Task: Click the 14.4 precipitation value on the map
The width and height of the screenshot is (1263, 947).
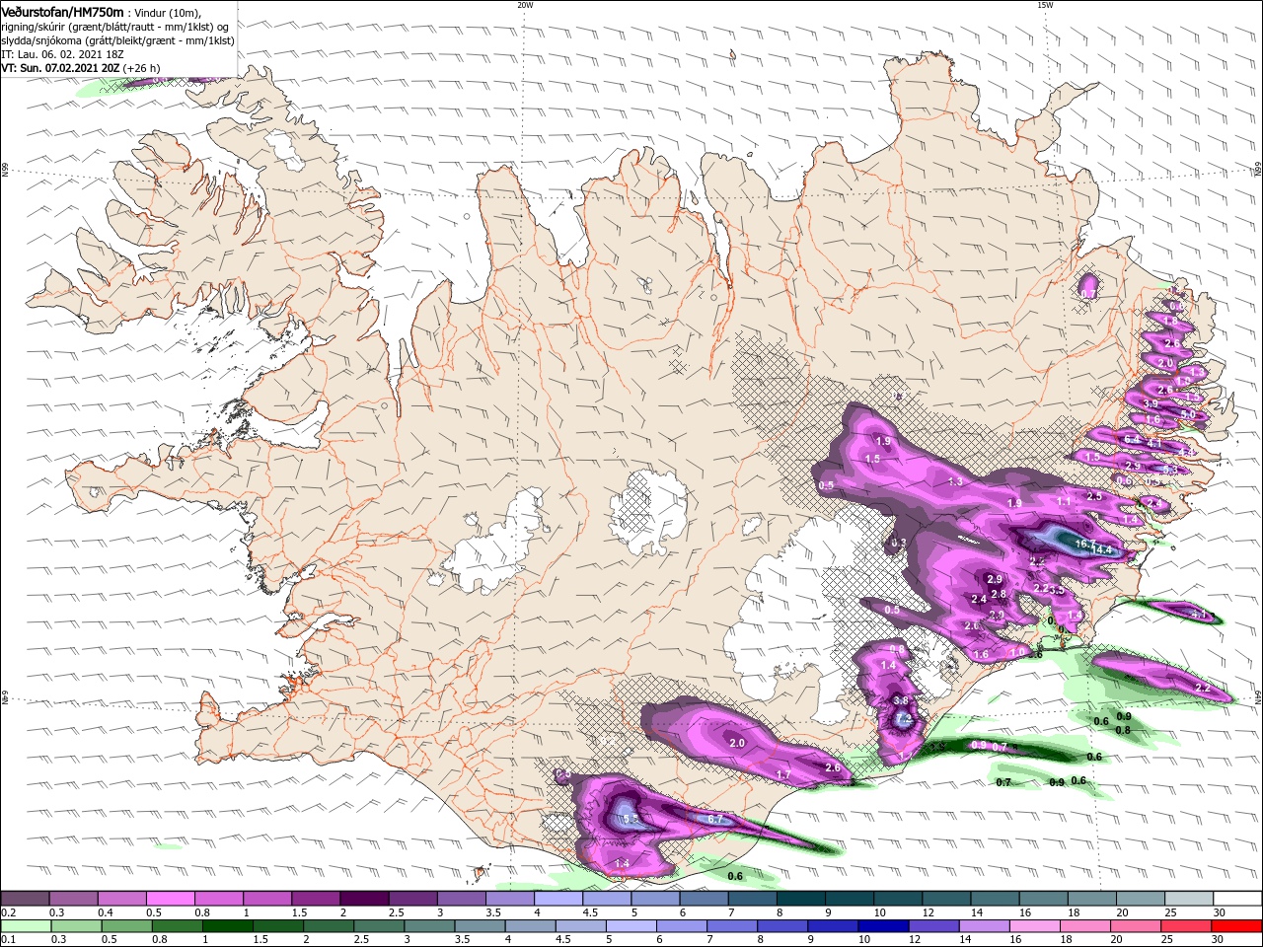Action: tap(1102, 549)
